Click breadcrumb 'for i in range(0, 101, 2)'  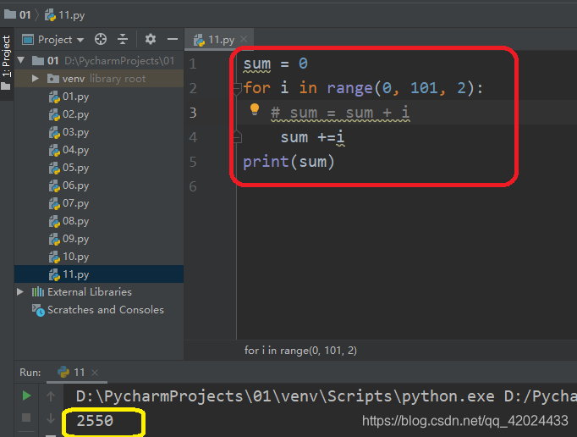300,350
